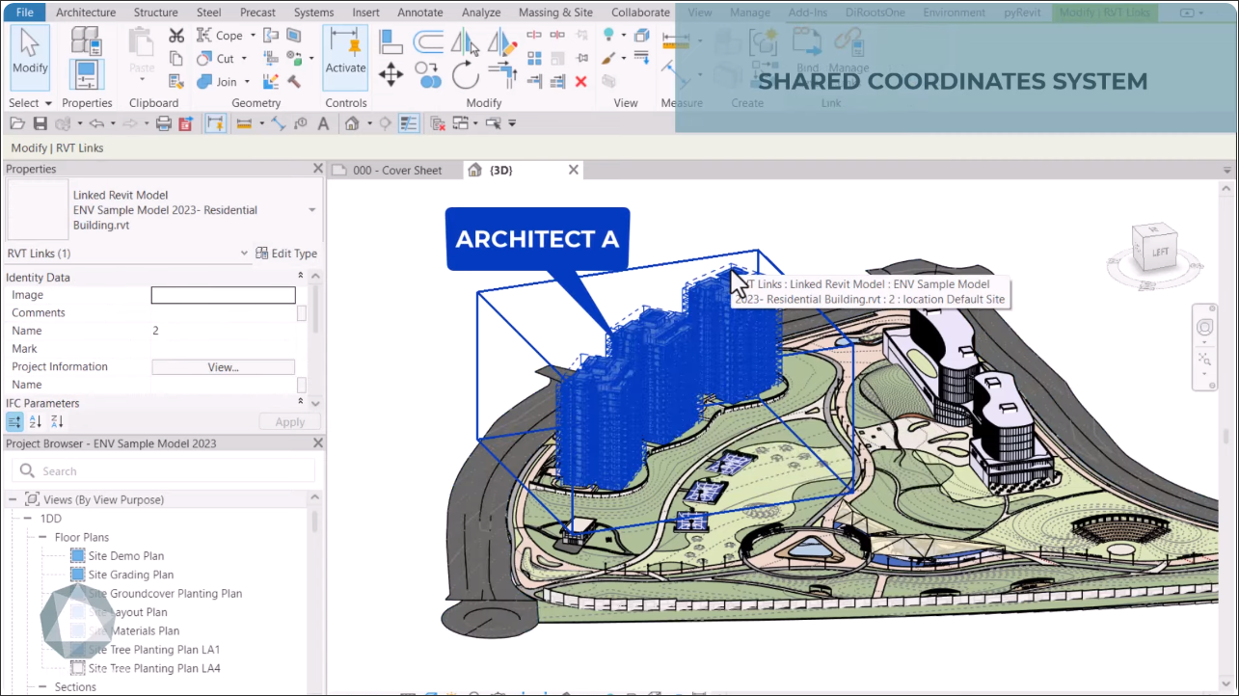Click the red Delete X icon

pyautogui.click(x=580, y=82)
